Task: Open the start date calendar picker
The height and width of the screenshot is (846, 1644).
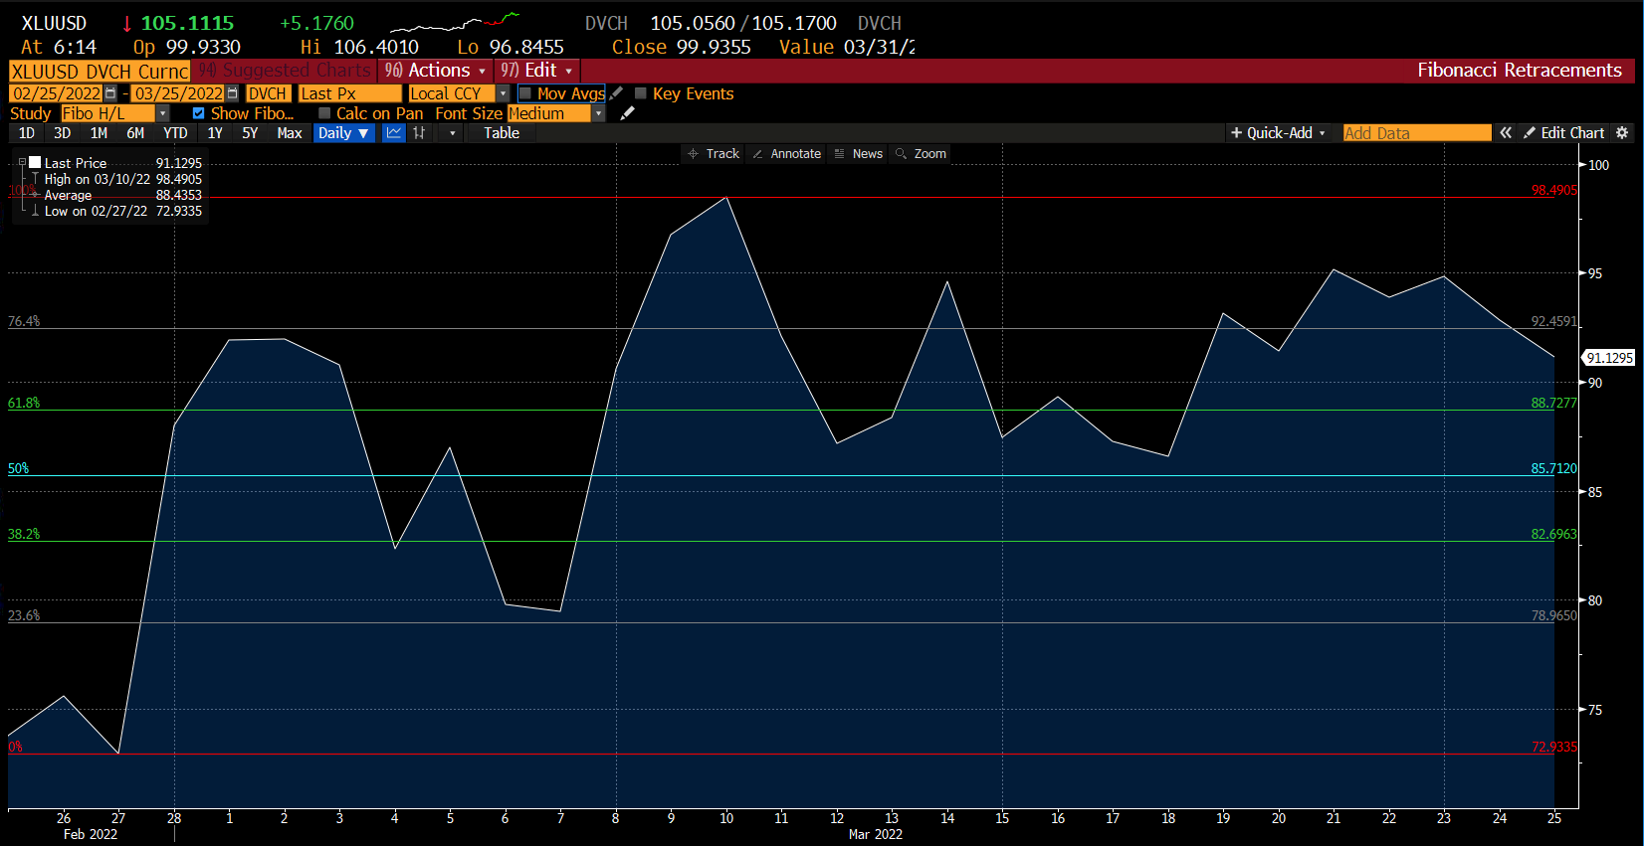Action: coord(110,93)
